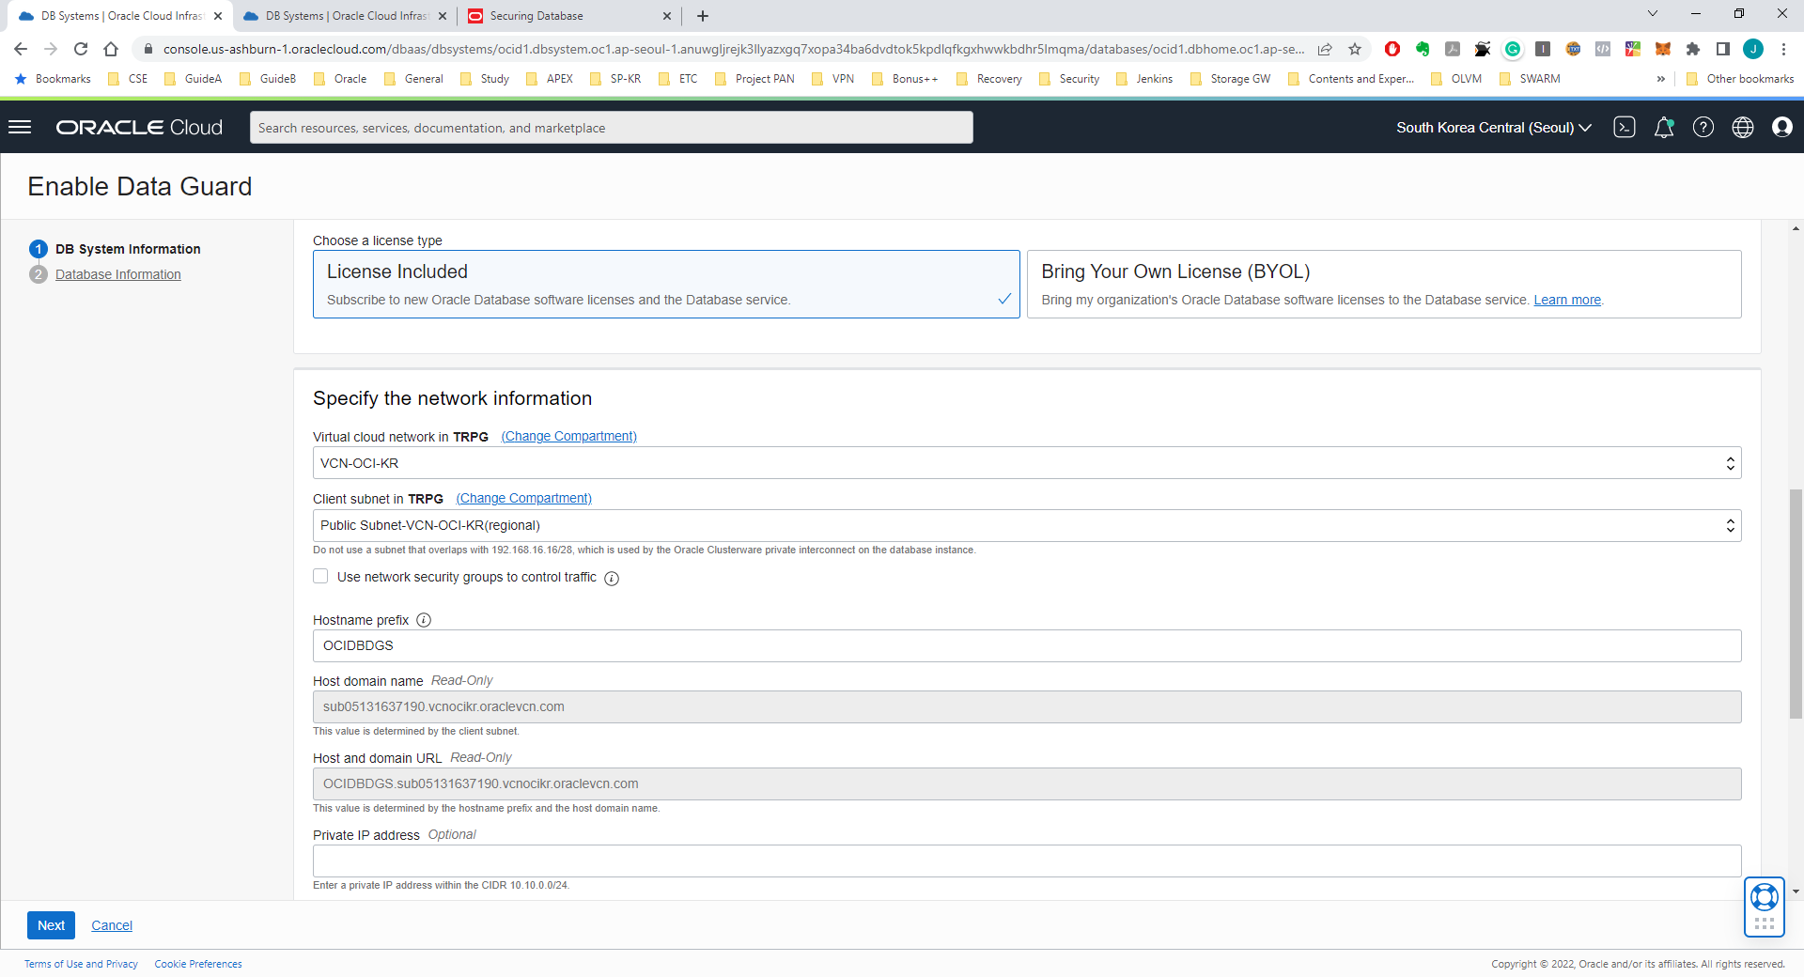Show info for network security groups option
The width and height of the screenshot is (1804, 977).
click(x=612, y=579)
